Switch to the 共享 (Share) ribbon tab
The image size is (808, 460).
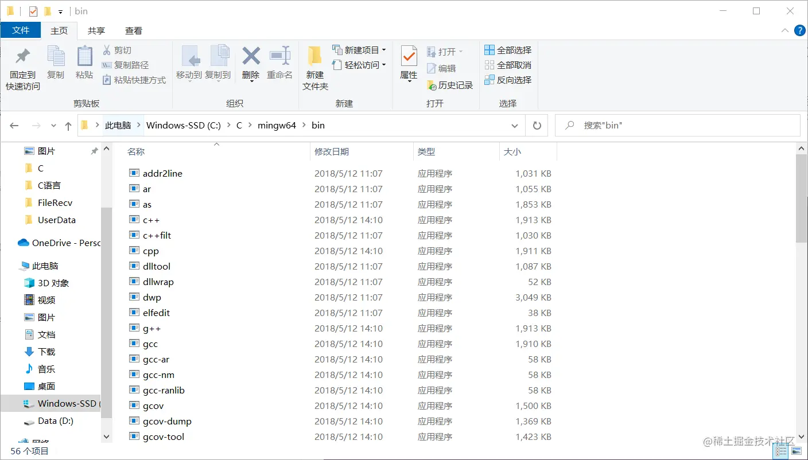pyautogui.click(x=96, y=31)
